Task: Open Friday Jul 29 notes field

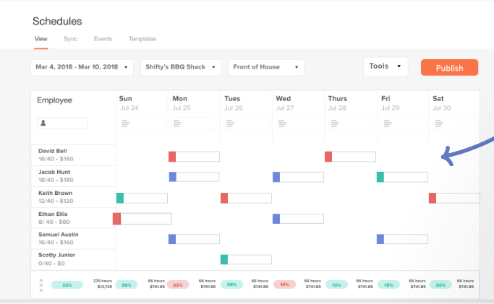Action: point(404,123)
